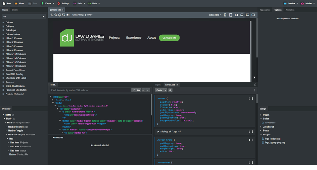Screen dimensions: 317x170
Task: Zoom out on the stage
Action: (56, 15)
